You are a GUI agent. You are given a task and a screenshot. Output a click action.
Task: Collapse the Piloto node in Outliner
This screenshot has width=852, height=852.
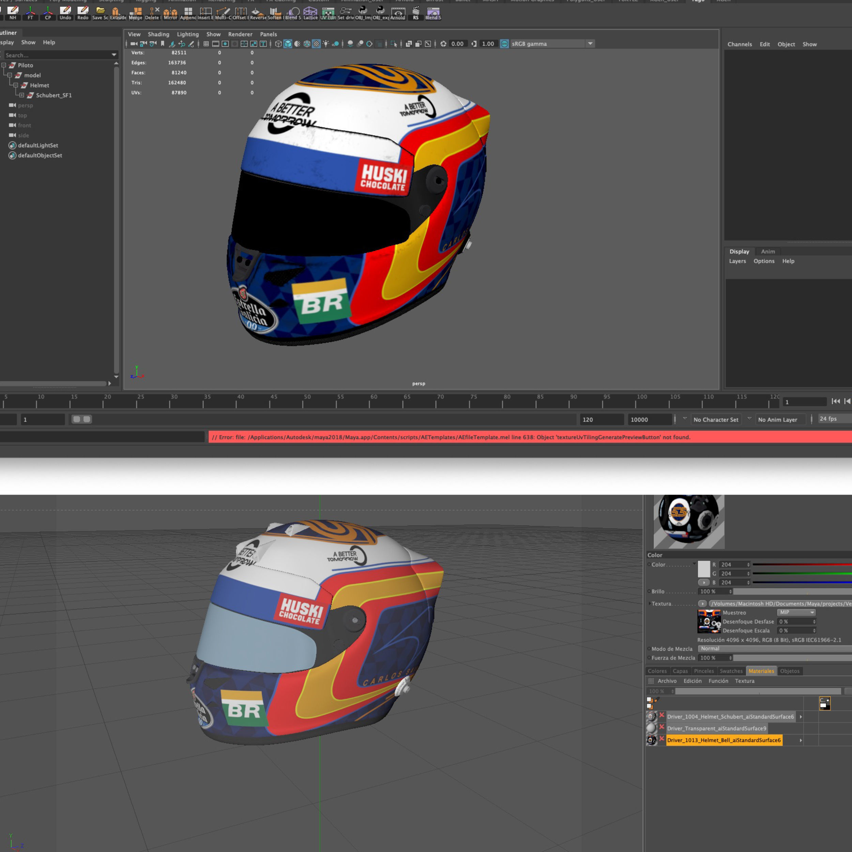3,65
